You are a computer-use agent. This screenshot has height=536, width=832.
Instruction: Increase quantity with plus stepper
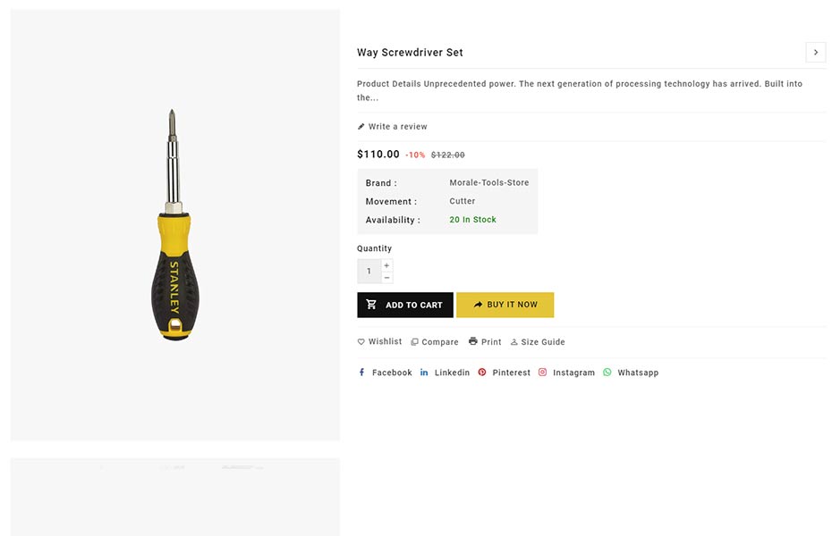[387, 265]
